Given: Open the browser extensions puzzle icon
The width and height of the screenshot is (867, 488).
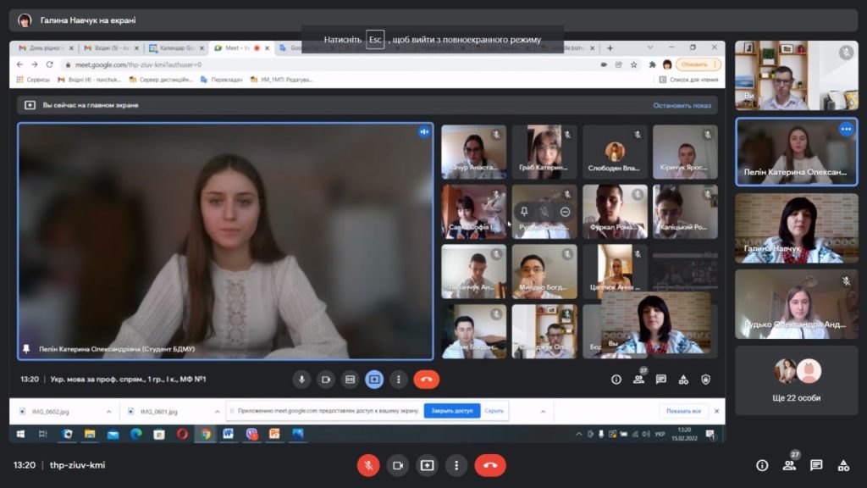Looking at the screenshot, I should pos(653,64).
